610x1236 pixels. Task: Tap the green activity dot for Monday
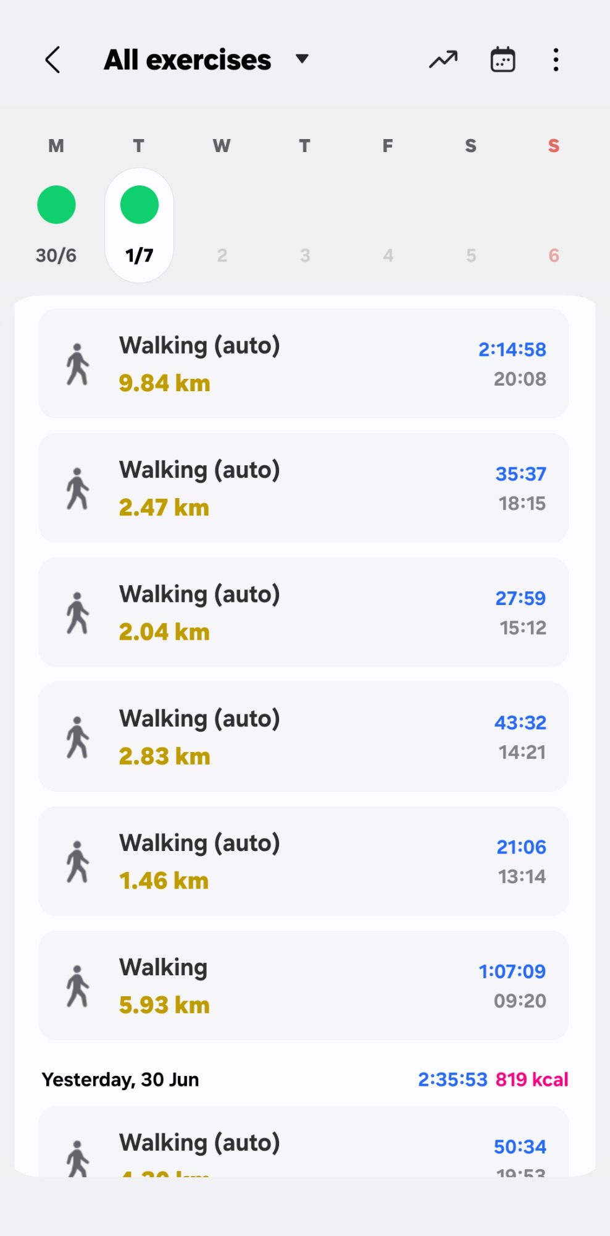point(56,205)
